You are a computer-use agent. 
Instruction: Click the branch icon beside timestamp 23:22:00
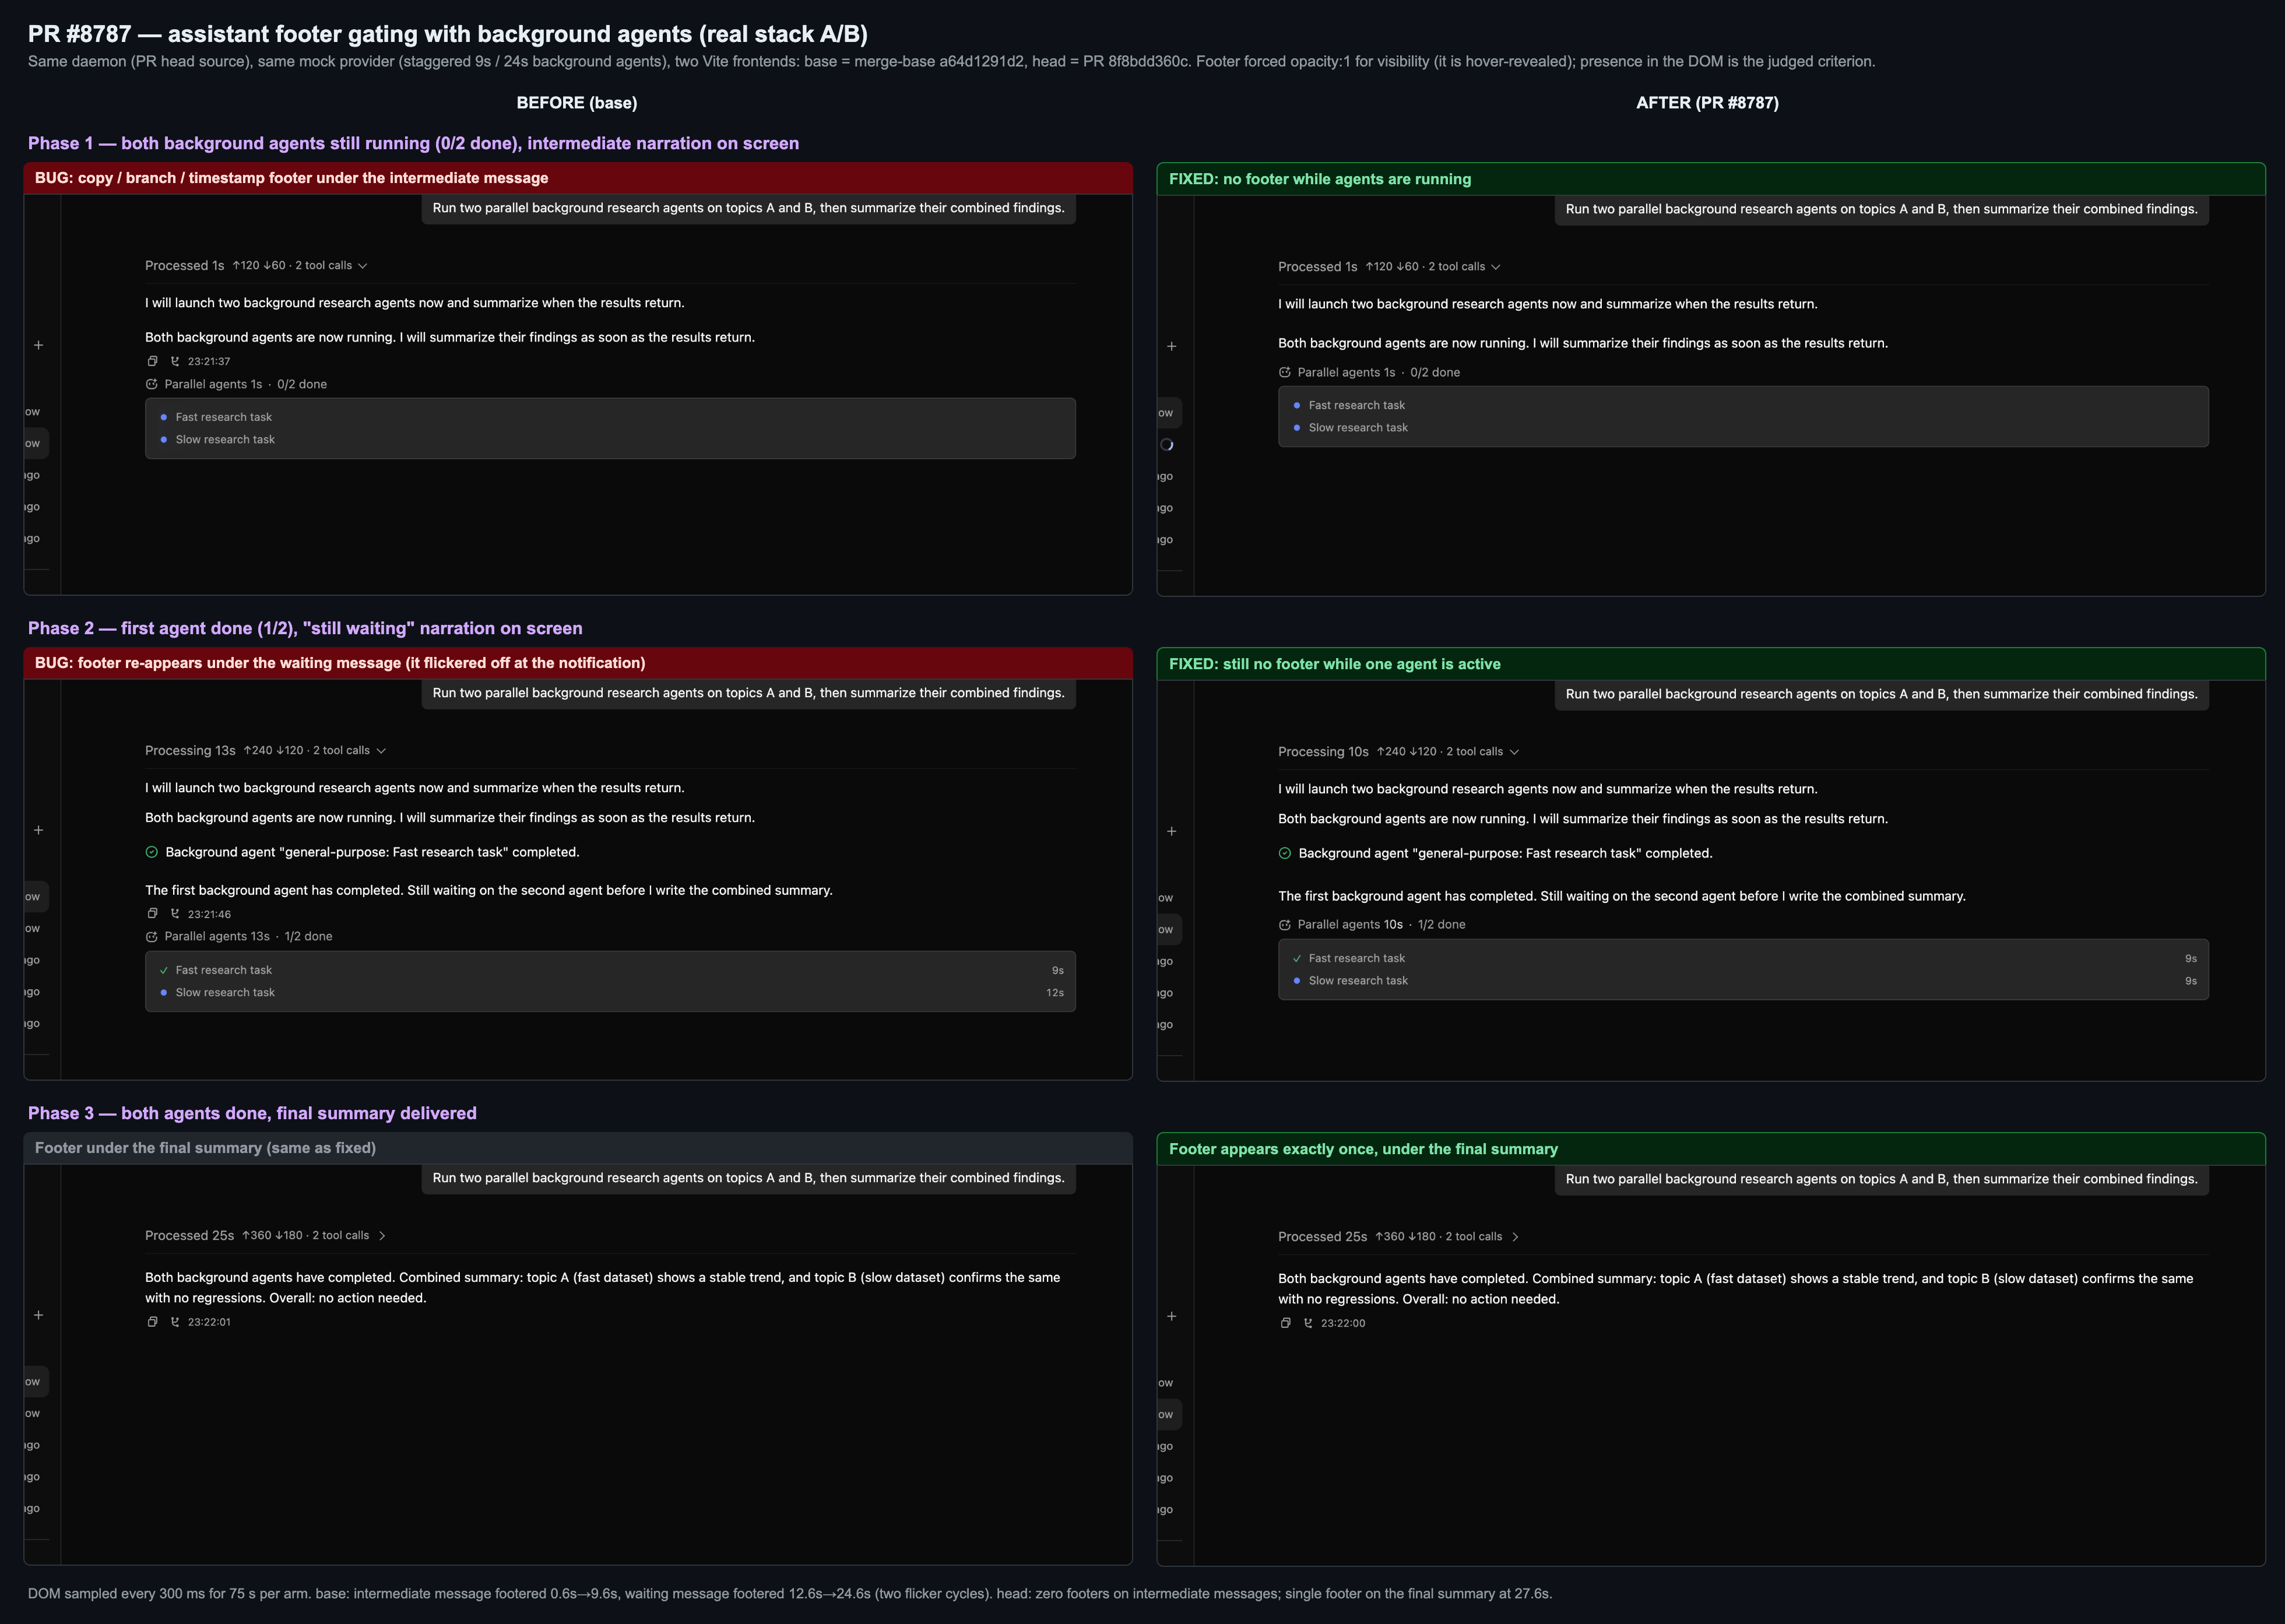tap(1308, 1322)
